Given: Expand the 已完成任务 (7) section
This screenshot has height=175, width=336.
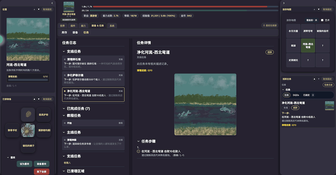Looking at the screenshot, I should pos(64,109).
